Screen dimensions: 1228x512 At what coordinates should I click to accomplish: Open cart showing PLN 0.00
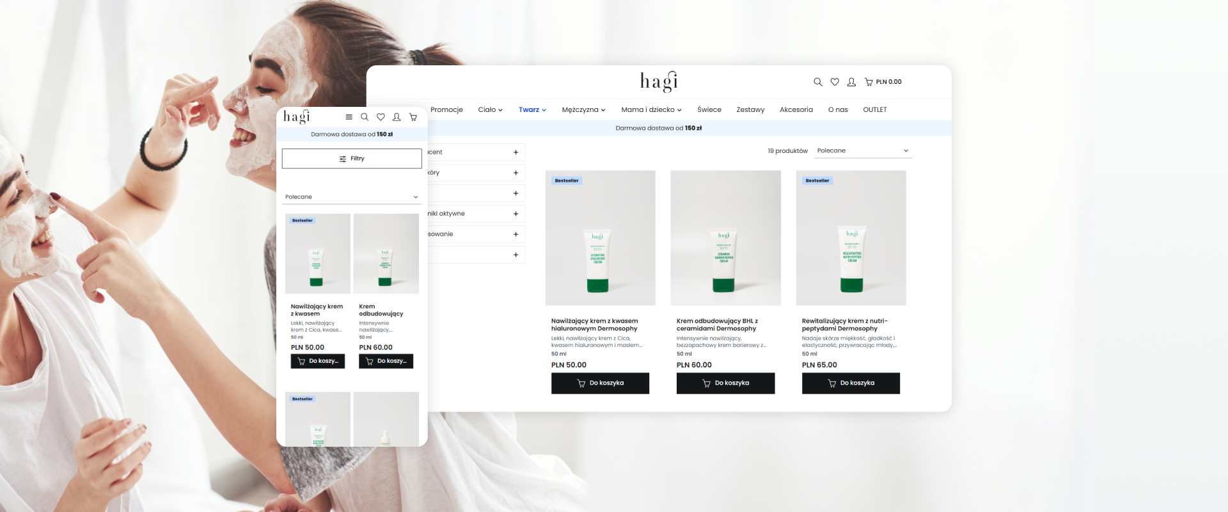click(883, 82)
